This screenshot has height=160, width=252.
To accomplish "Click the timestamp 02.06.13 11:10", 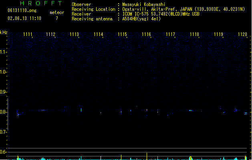I will [24, 18].
